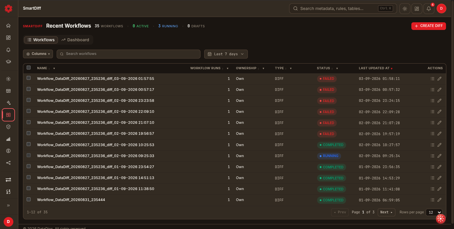Click COMPLETED badge for diff_02-09-2026 10:25:53
Viewport: 454px width, 229px height.
point(331,145)
